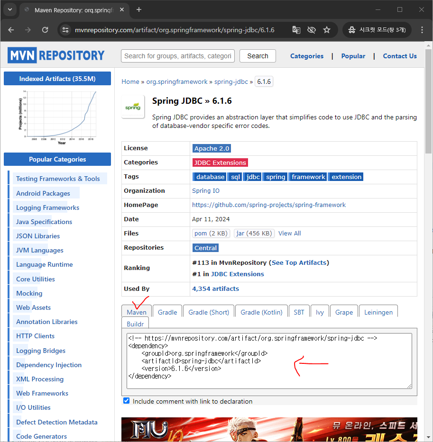This screenshot has height=442, width=433.
Task: Open the incognito mode indicator
Action: [377, 30]
